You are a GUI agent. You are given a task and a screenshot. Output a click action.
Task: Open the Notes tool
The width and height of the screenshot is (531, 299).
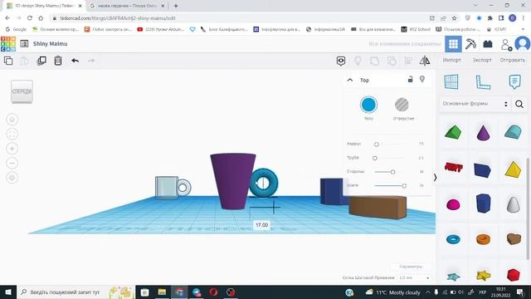coord(514,82)
